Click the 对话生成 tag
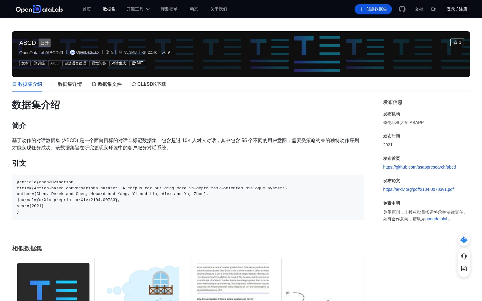This screenshot has height=301, width=482. 119,63
